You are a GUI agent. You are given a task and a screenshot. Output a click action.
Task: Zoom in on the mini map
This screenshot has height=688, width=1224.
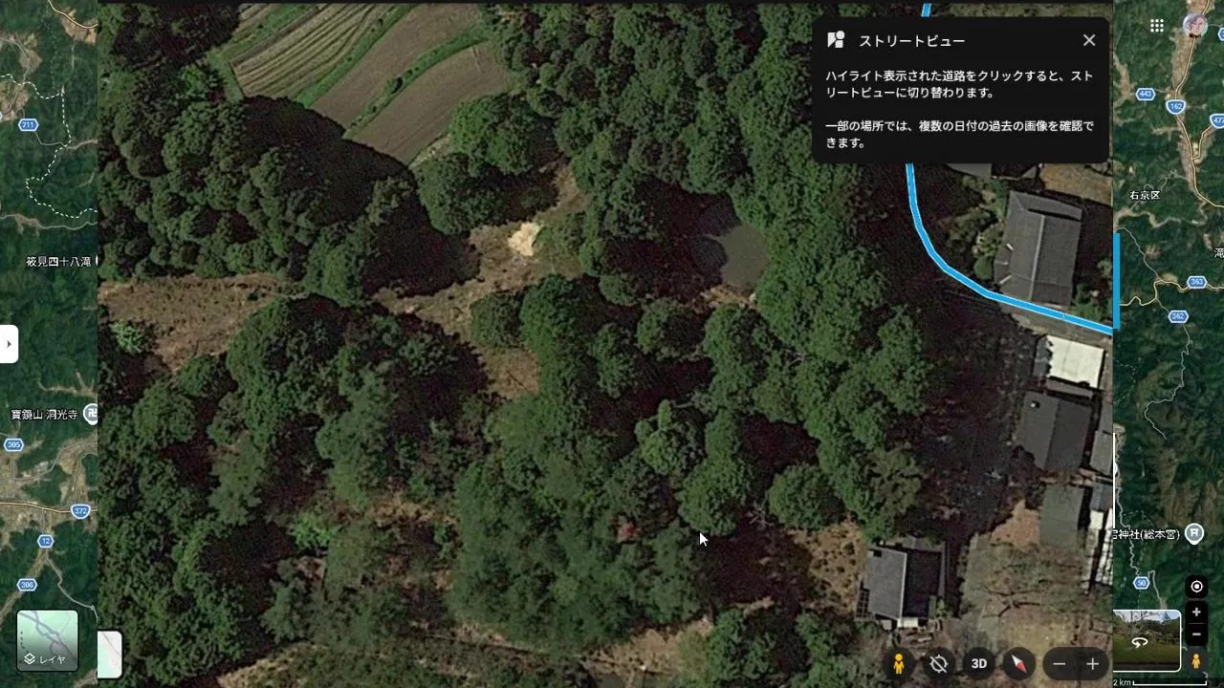(x=1196, y=613)
